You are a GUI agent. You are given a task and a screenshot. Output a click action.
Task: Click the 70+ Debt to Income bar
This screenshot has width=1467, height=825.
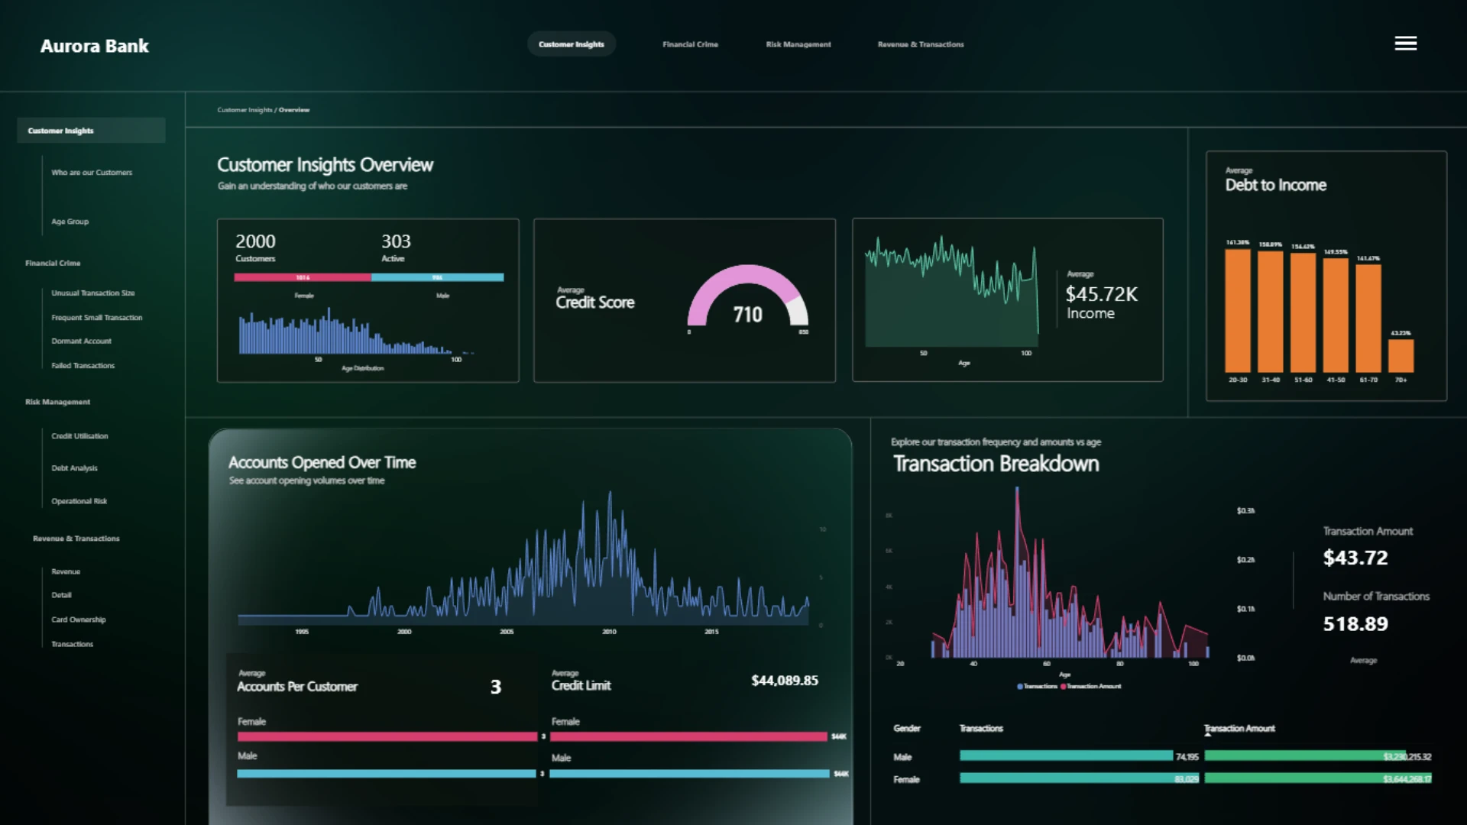tap(1401, 356)
